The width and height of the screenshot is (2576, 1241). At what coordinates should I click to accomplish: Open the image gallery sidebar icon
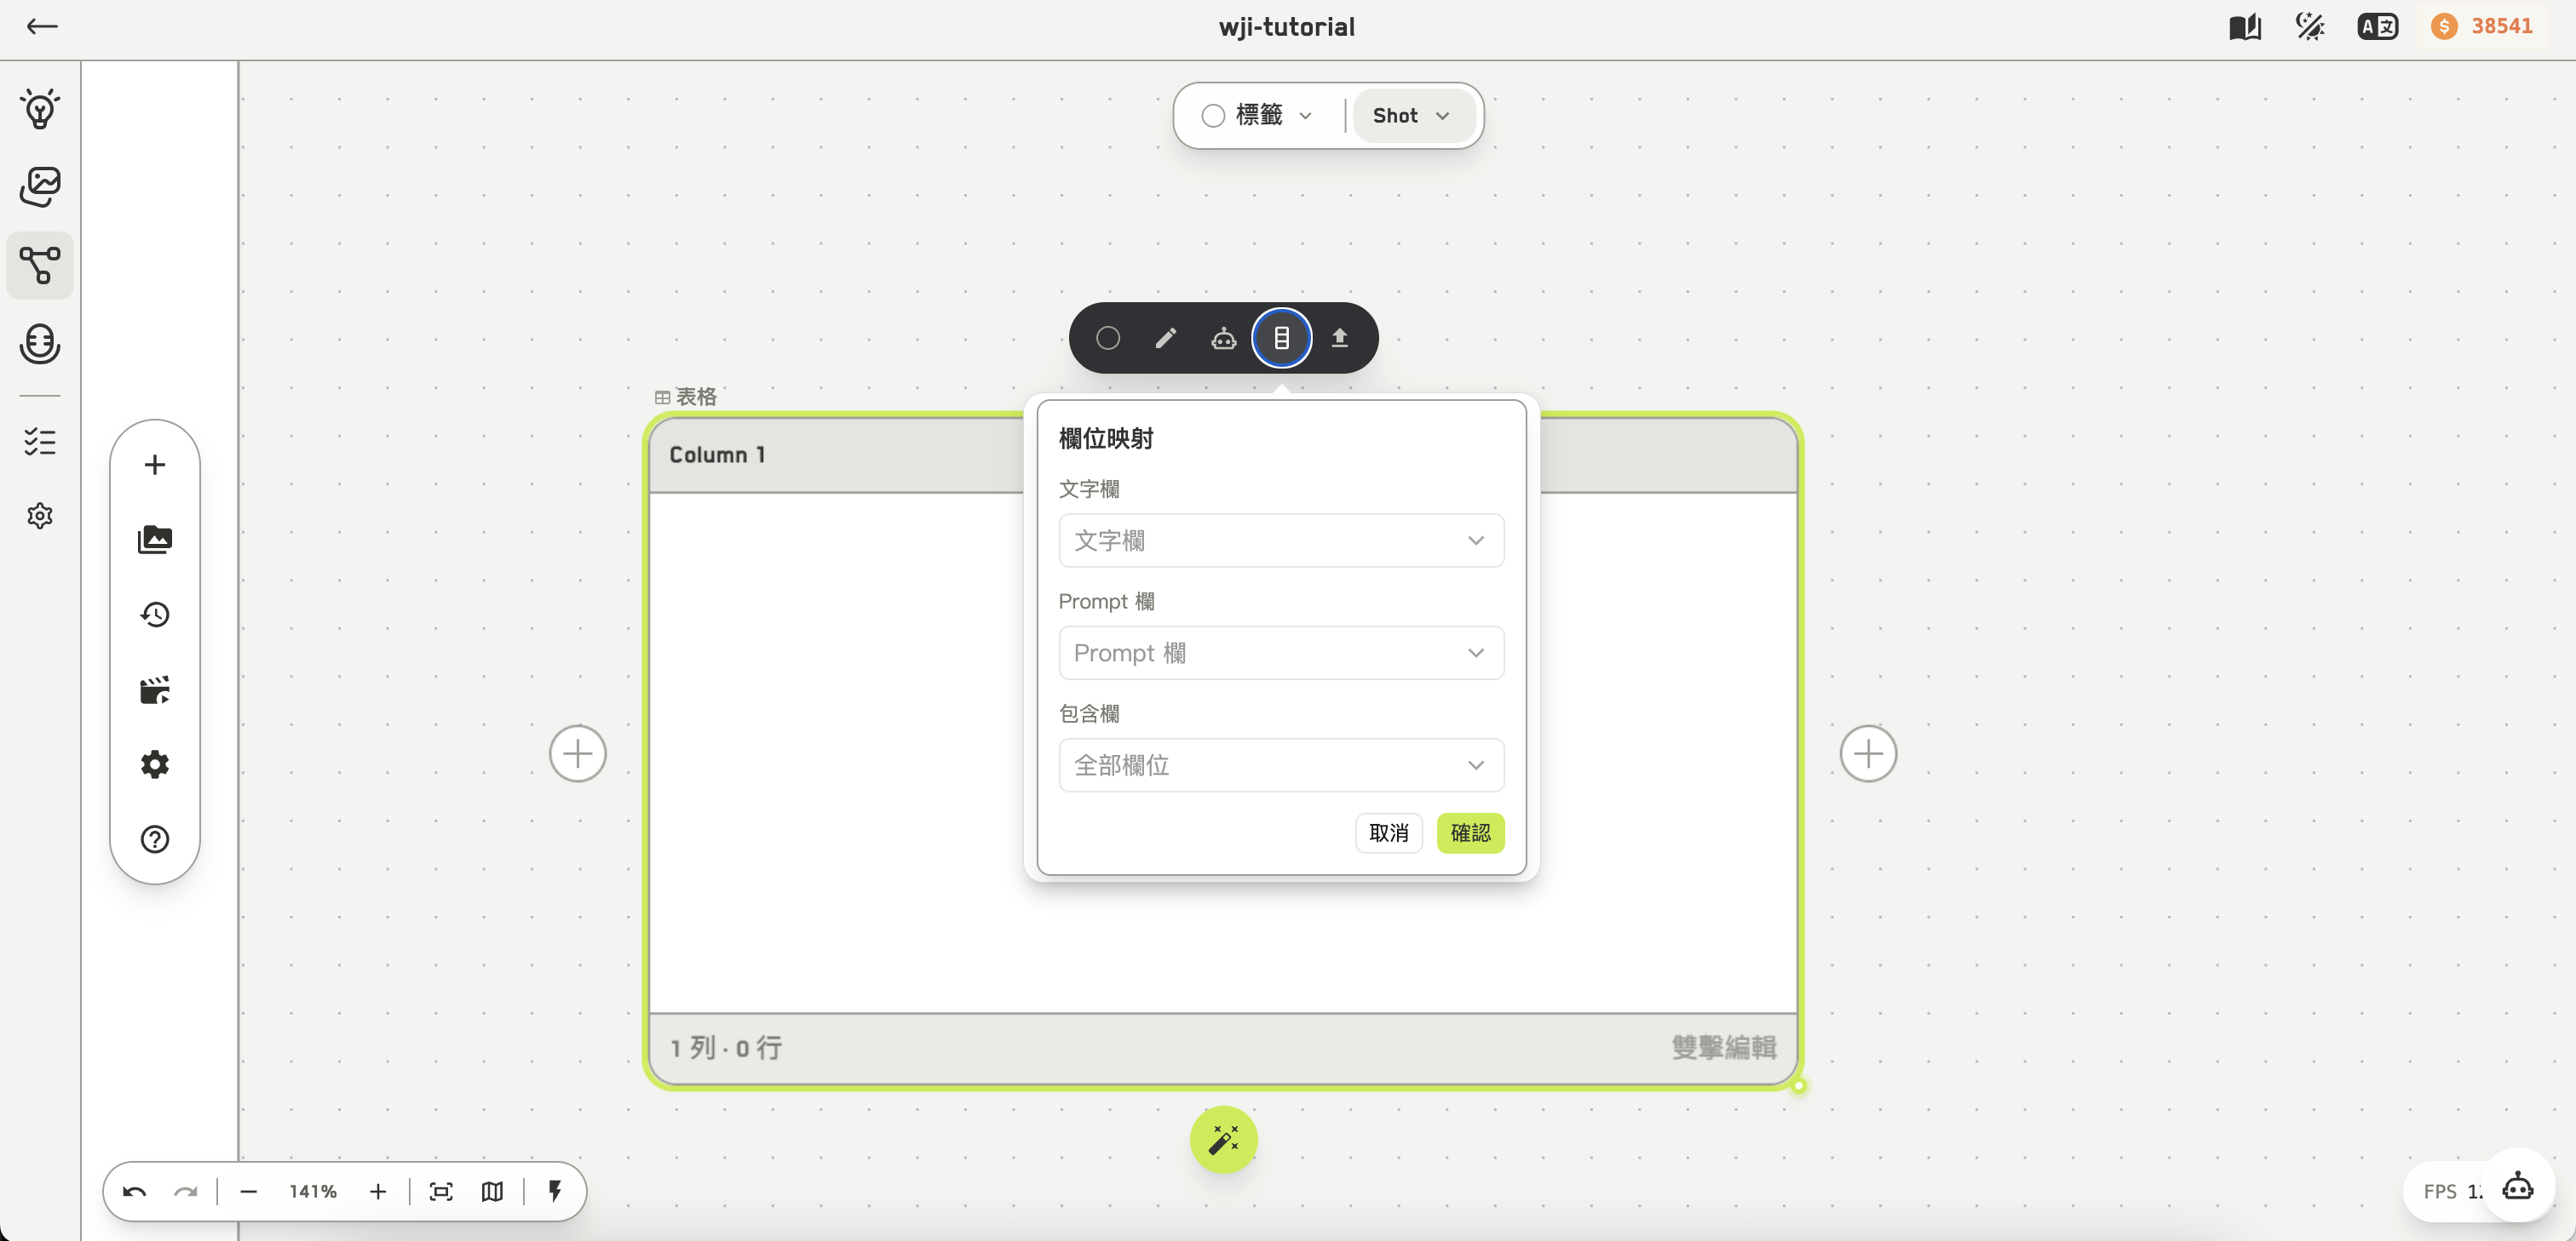pos(40,187)
